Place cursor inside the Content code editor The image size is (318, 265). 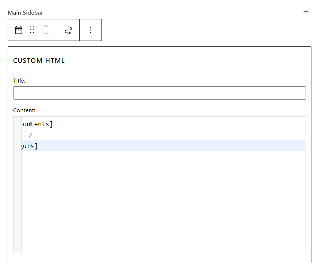point(146,164)
